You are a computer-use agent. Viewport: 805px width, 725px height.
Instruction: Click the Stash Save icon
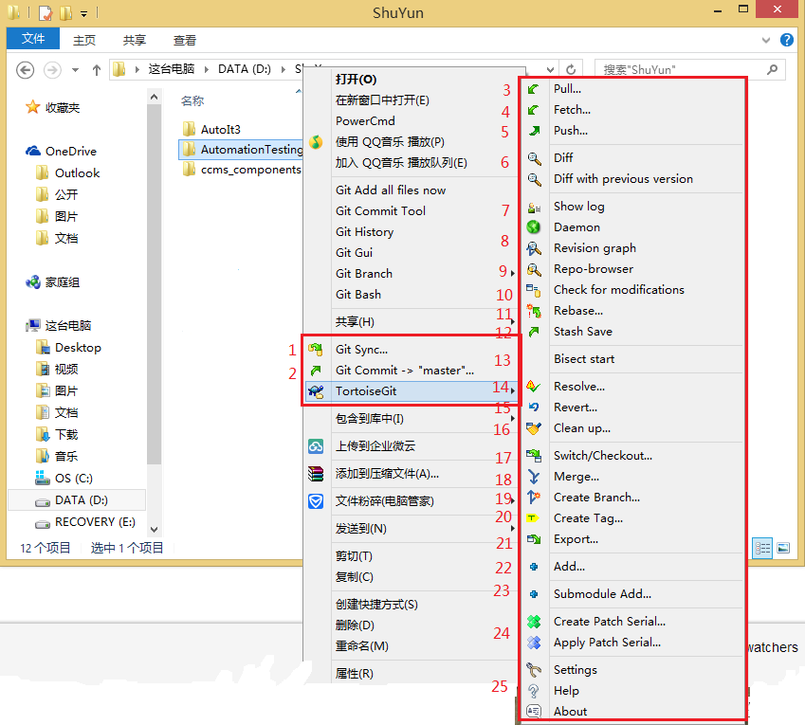(x=534, y=332)
